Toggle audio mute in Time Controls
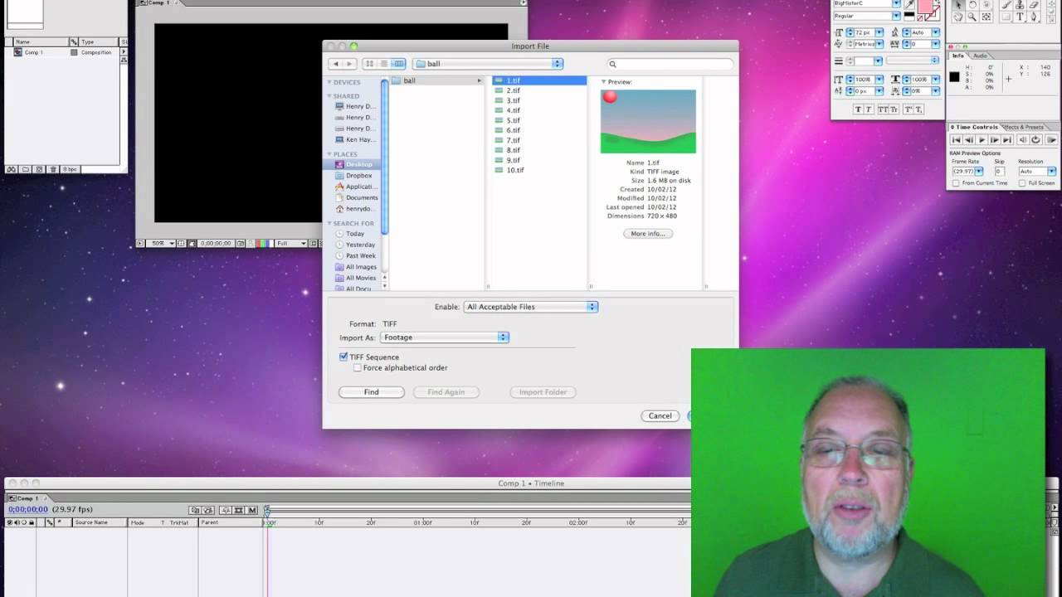1062x597 pixels. click(x=1023, y=139)
